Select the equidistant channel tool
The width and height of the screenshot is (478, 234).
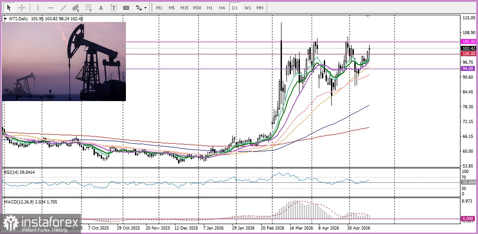tap(76, 8)
